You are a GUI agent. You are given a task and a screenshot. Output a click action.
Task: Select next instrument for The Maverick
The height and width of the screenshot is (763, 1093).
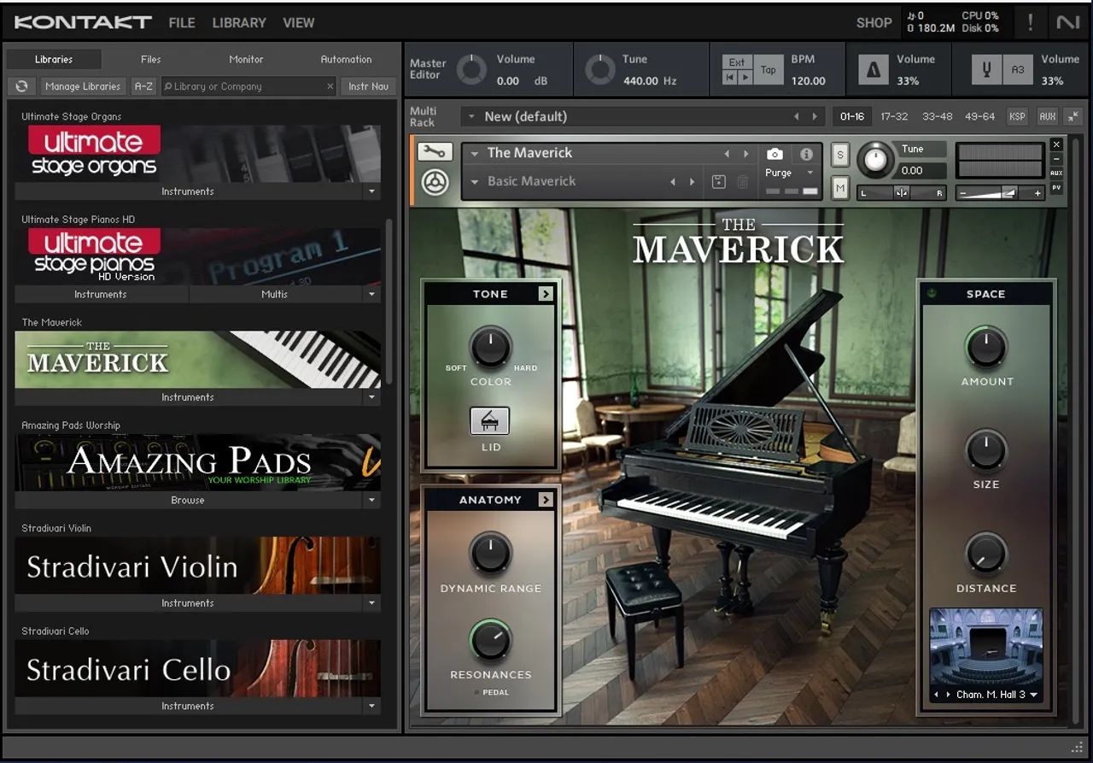pos(746,154)
